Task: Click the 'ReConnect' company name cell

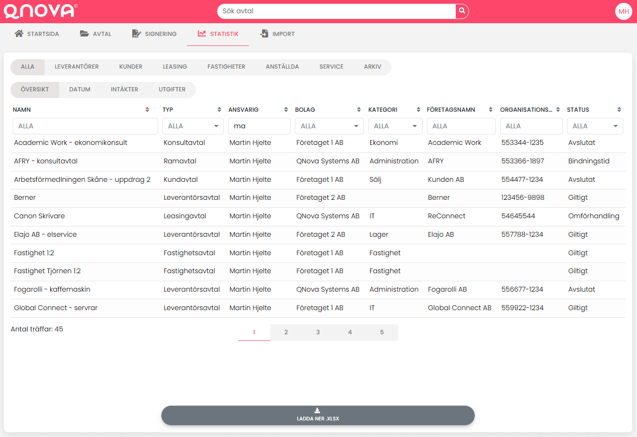Action: pyautogui.click(x=446, y=216)
